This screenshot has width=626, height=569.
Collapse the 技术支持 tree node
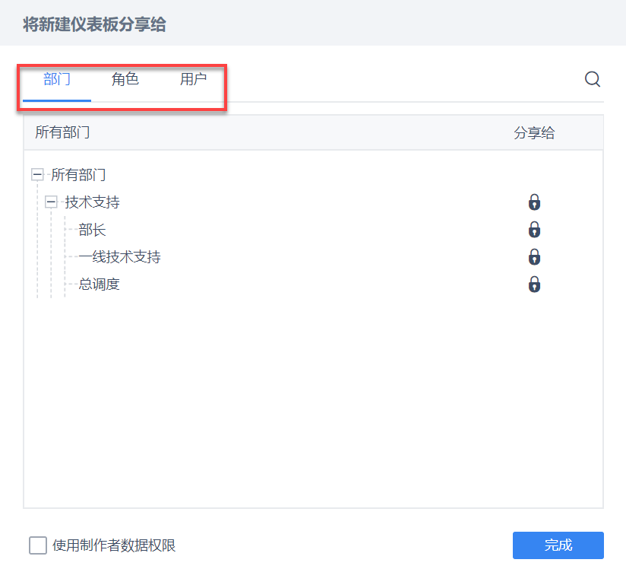coord(51,202)
